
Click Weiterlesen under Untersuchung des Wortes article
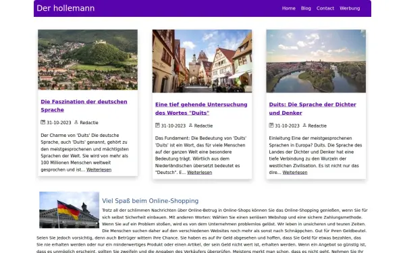coord(199,173)
